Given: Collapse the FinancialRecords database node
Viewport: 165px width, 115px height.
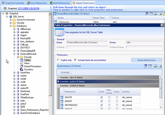Looking at the screenshot, I should point(14,54).
